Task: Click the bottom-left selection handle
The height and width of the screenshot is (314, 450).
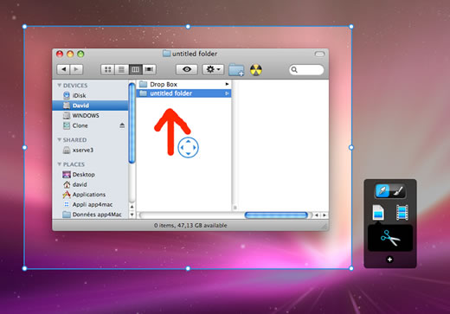Action: (x=24, y=268)
